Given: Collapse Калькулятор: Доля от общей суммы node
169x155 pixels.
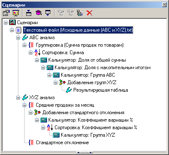Looking at the screenshot, I should point(37,60).
